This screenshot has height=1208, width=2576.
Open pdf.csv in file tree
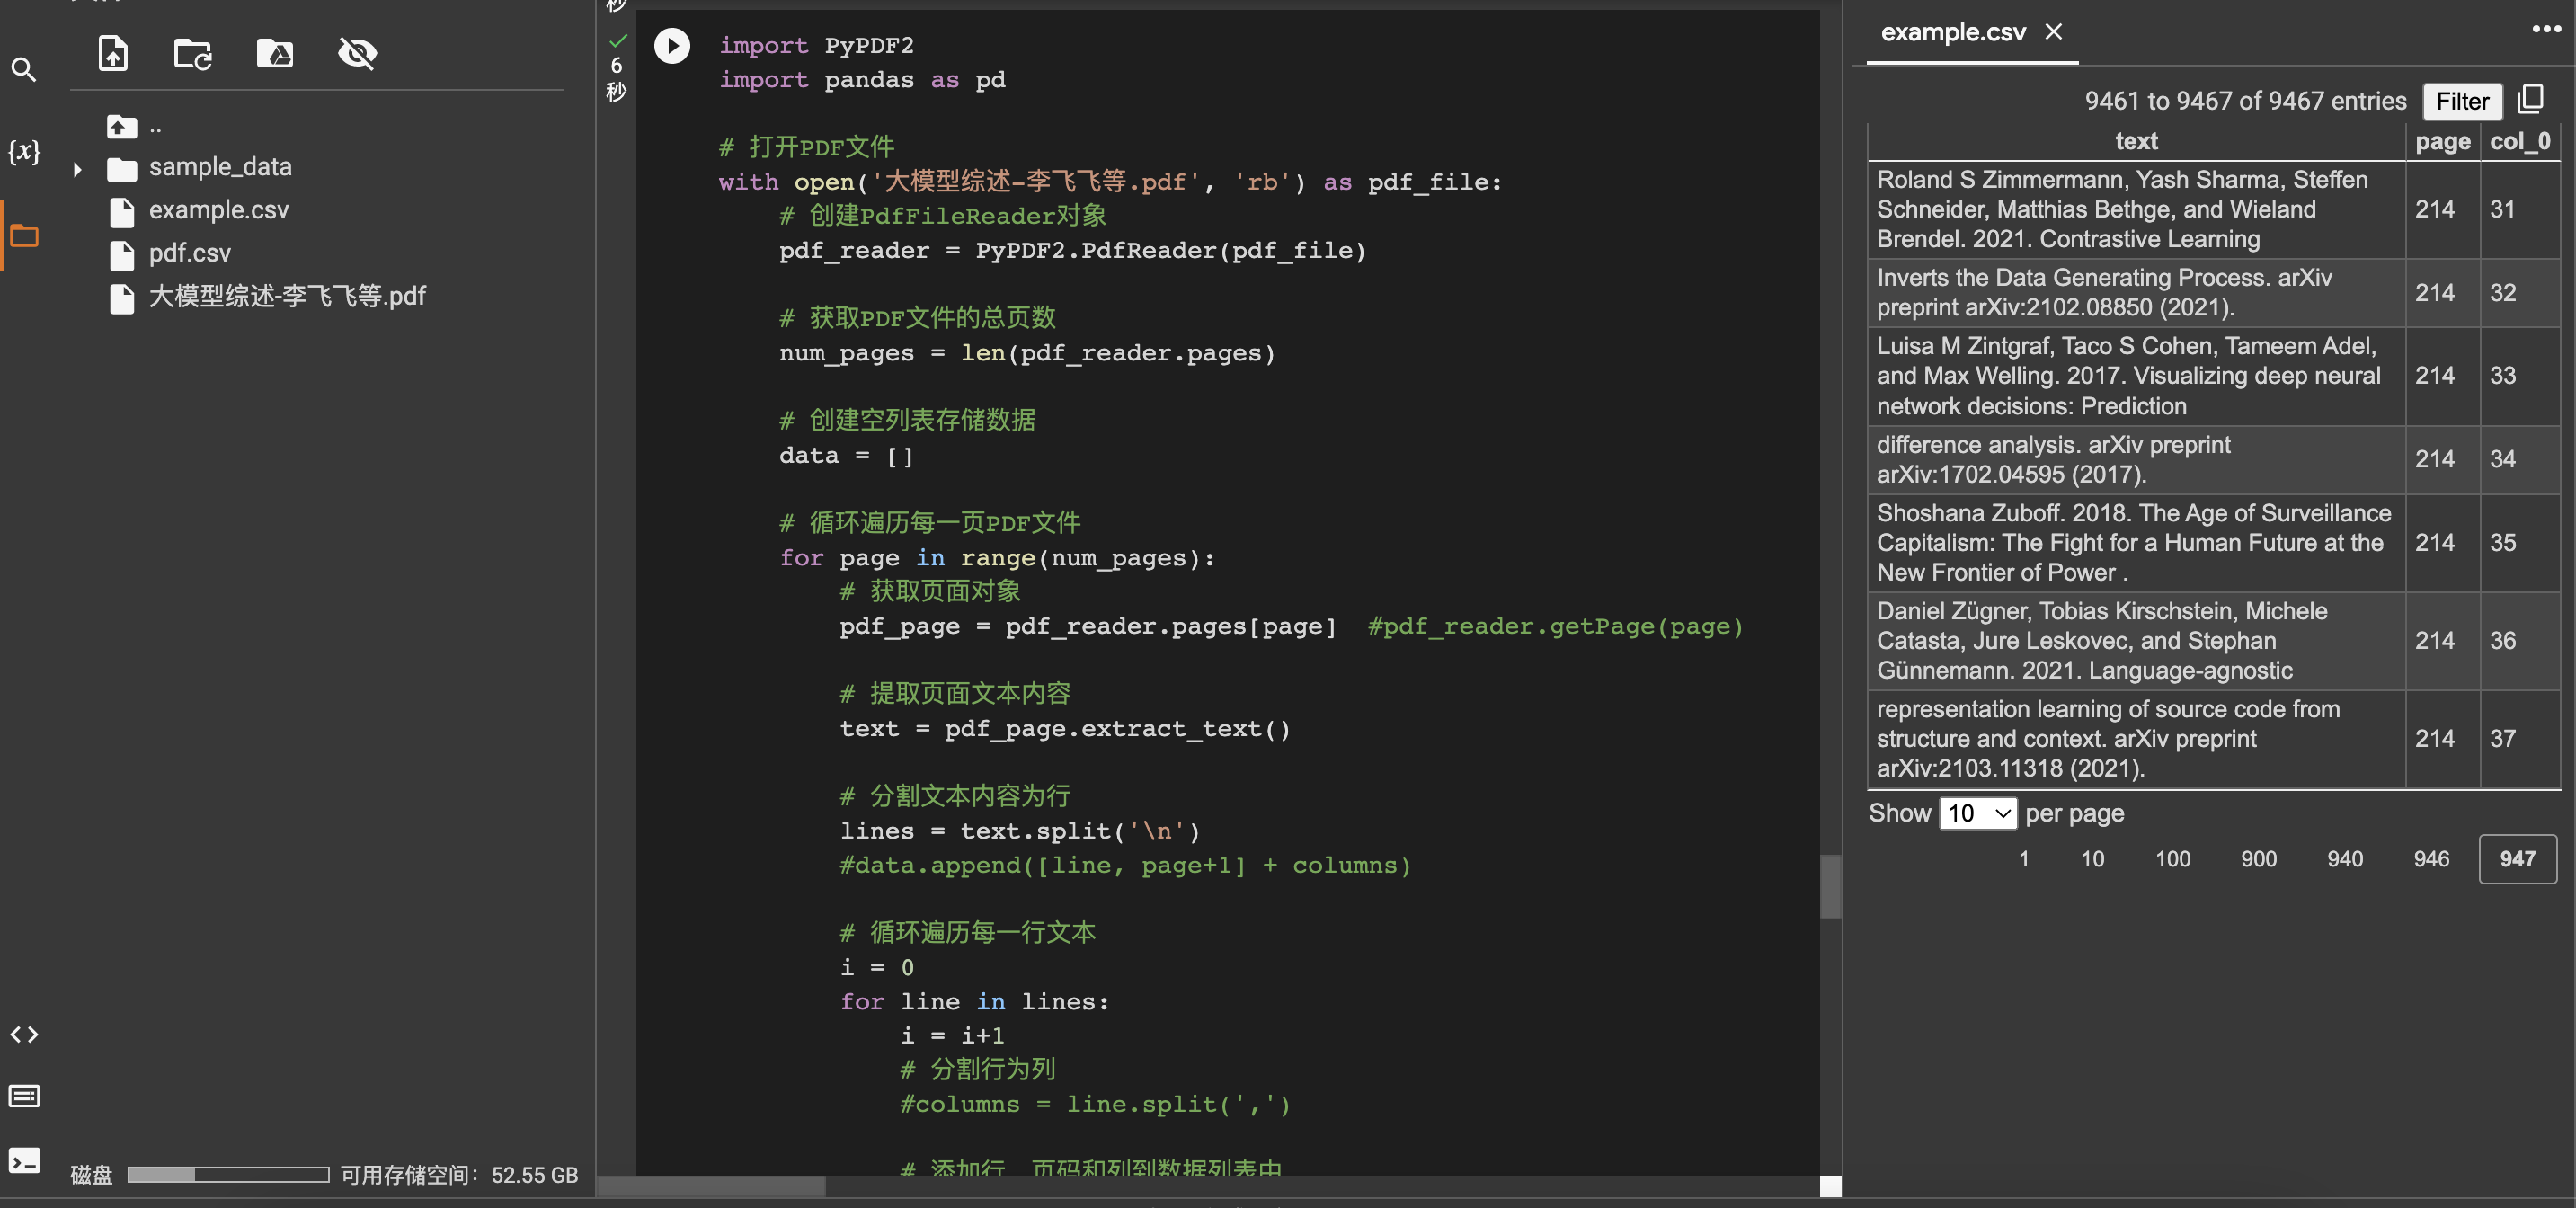(x=190, y=253)
